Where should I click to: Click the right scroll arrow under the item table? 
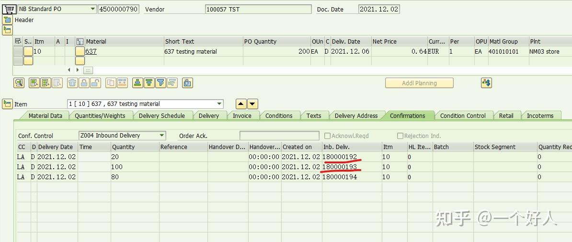[x=77, y=69]
